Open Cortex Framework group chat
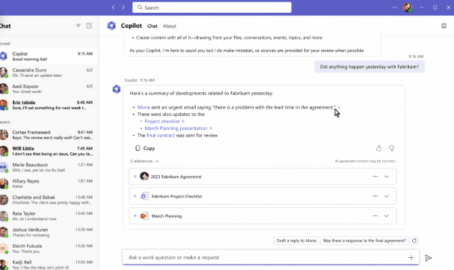 click(49, 135)
